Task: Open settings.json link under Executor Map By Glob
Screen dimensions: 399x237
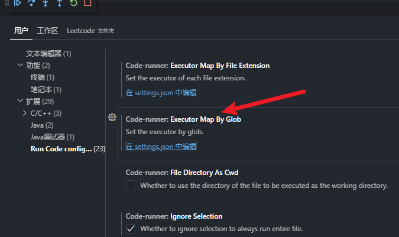Action: click(161, 147)
